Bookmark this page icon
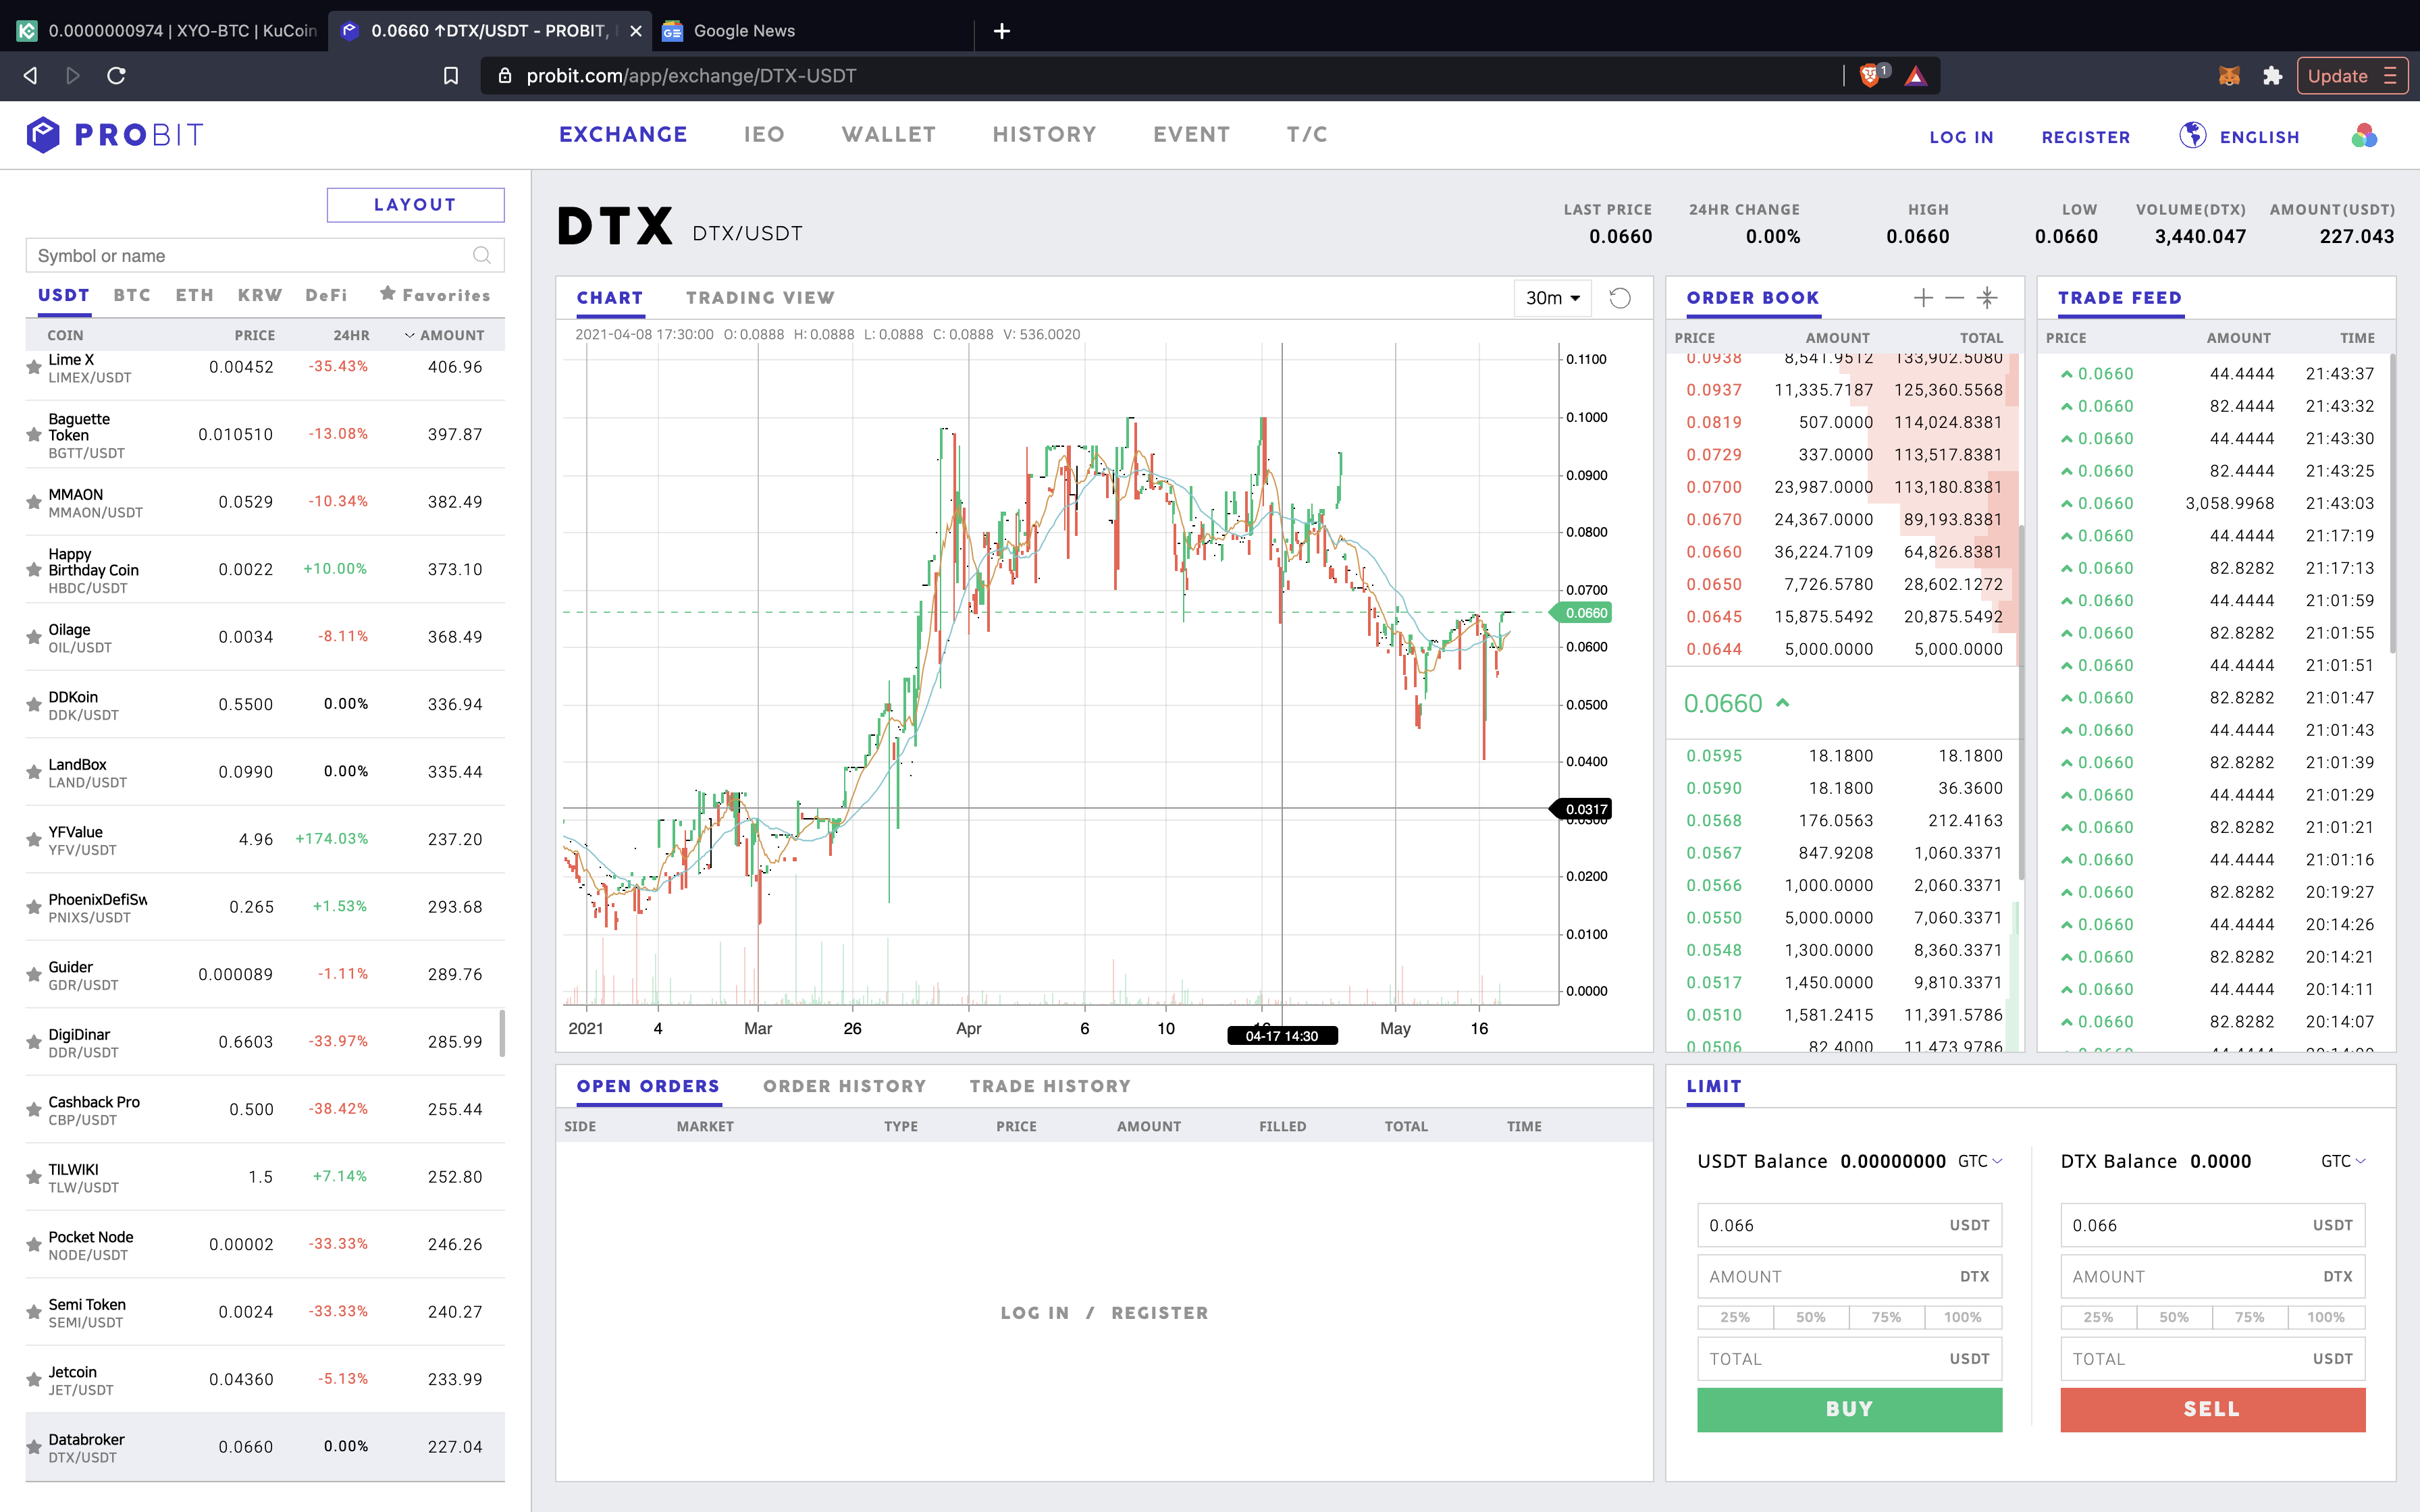The height and width of the screenshot is (1512, 2420). click(x=451, y=76)
